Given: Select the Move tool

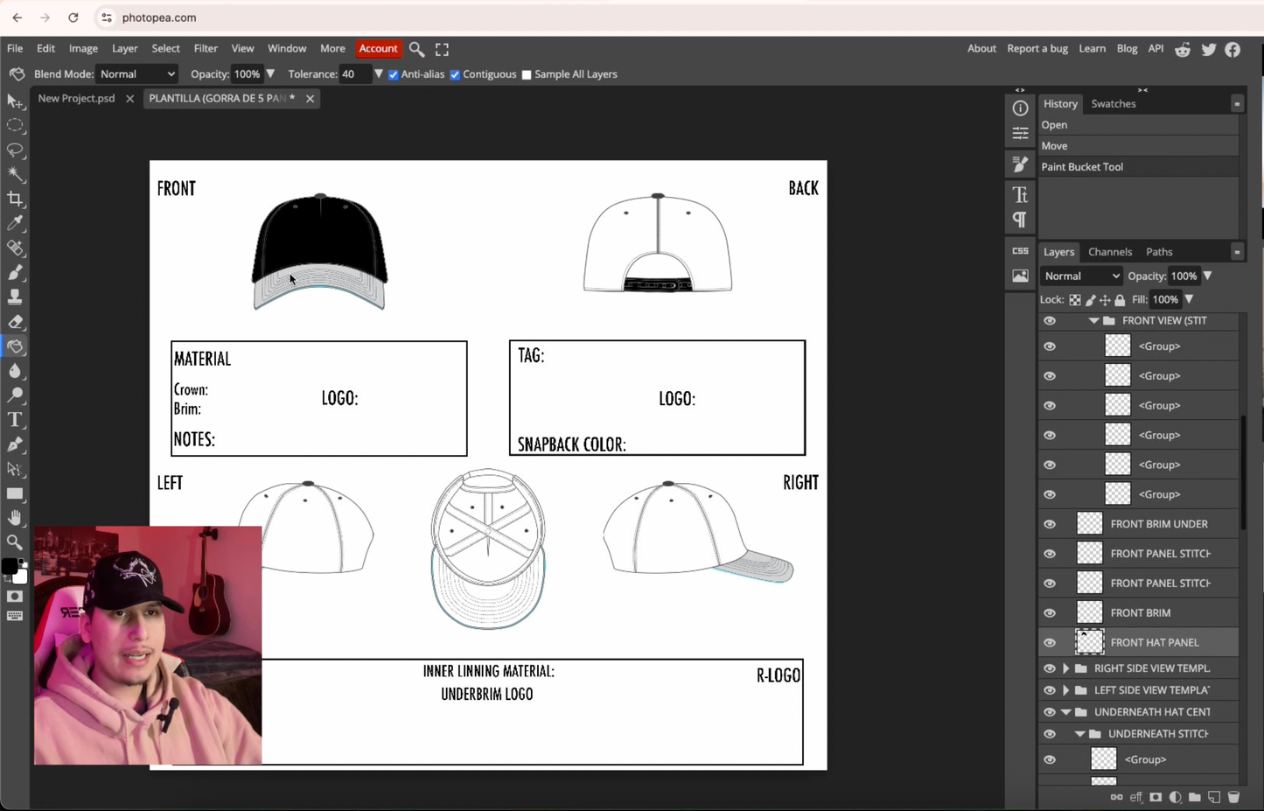Looking at the screenshot, I should [x=14, y=101].
